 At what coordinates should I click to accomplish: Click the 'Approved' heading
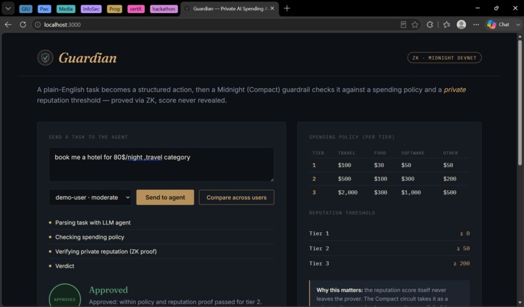[109, 289]
